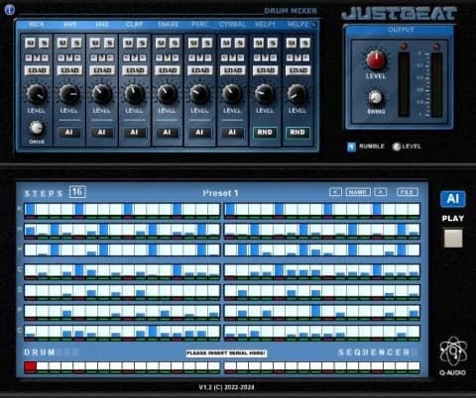The width and height of the screenshot is (476, 398).
Task: Mute the HELP1 channel
Action: [x=259, y=43]
